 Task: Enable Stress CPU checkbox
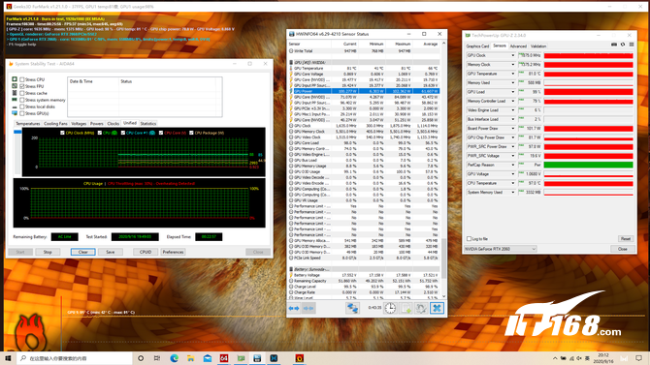point(22,79)
